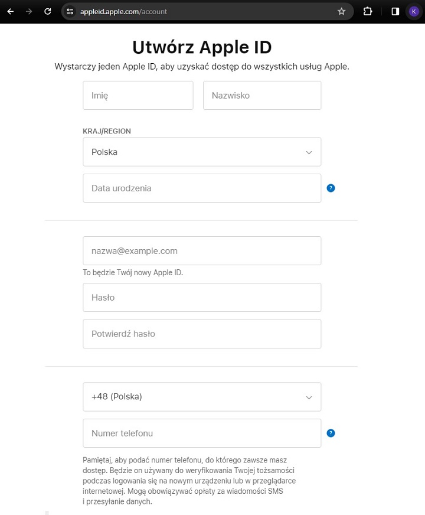This screenshot has height=515, width=425.
Task: Bookmark this page with the star icon
Action: click(x=341, y=11)
